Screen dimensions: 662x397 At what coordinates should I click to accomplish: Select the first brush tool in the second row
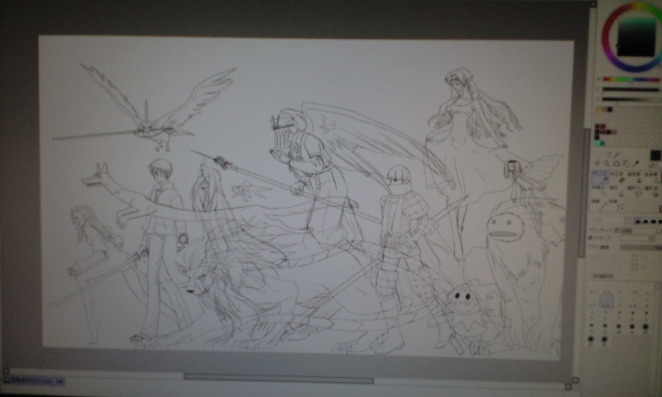pos(601,191)
